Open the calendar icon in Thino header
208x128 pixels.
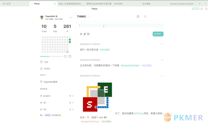(138, 16)
